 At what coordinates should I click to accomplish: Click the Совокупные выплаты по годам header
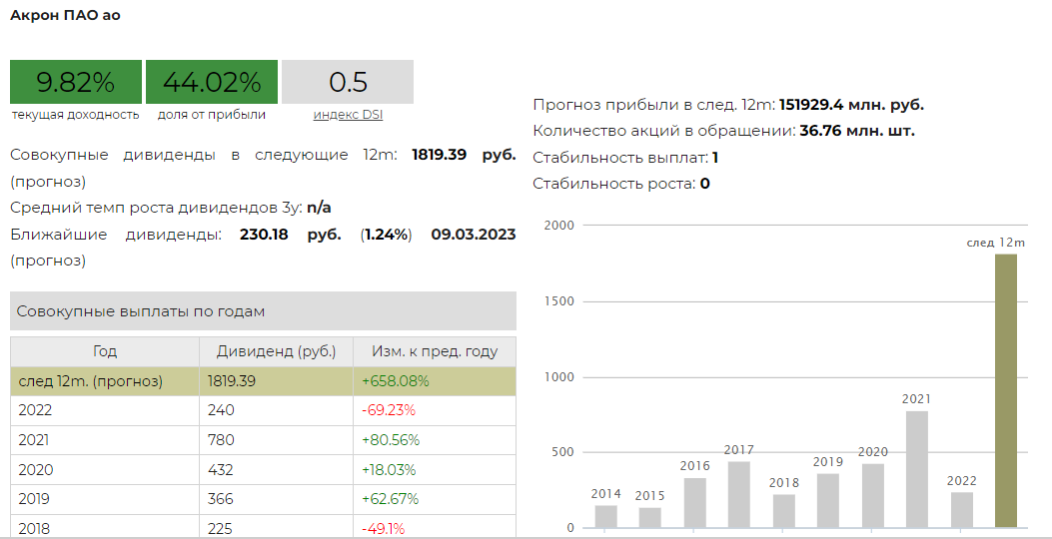click(263, 311)
